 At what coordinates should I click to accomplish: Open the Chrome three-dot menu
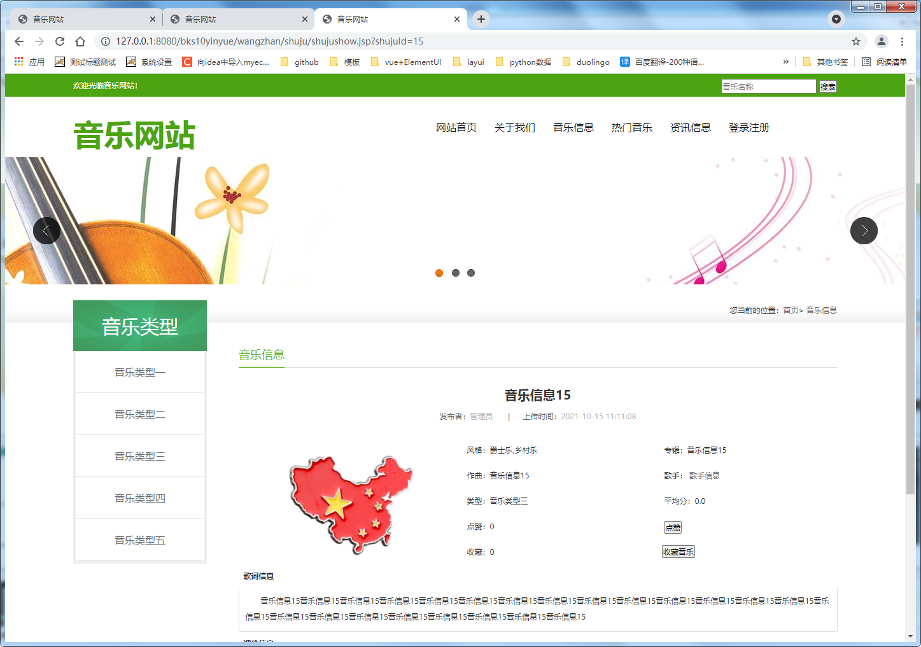(902, 41)
